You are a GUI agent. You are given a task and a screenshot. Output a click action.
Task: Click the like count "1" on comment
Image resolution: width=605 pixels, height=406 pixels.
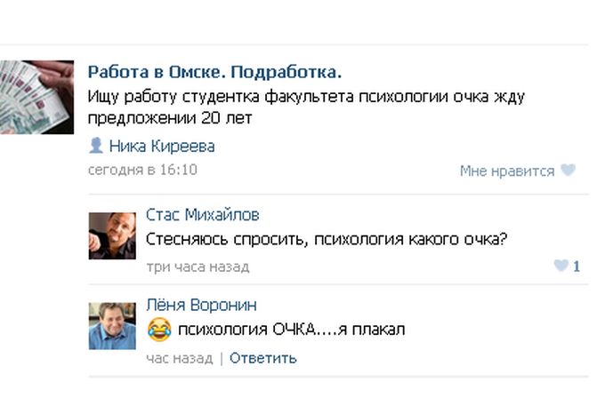pos(577,266)
